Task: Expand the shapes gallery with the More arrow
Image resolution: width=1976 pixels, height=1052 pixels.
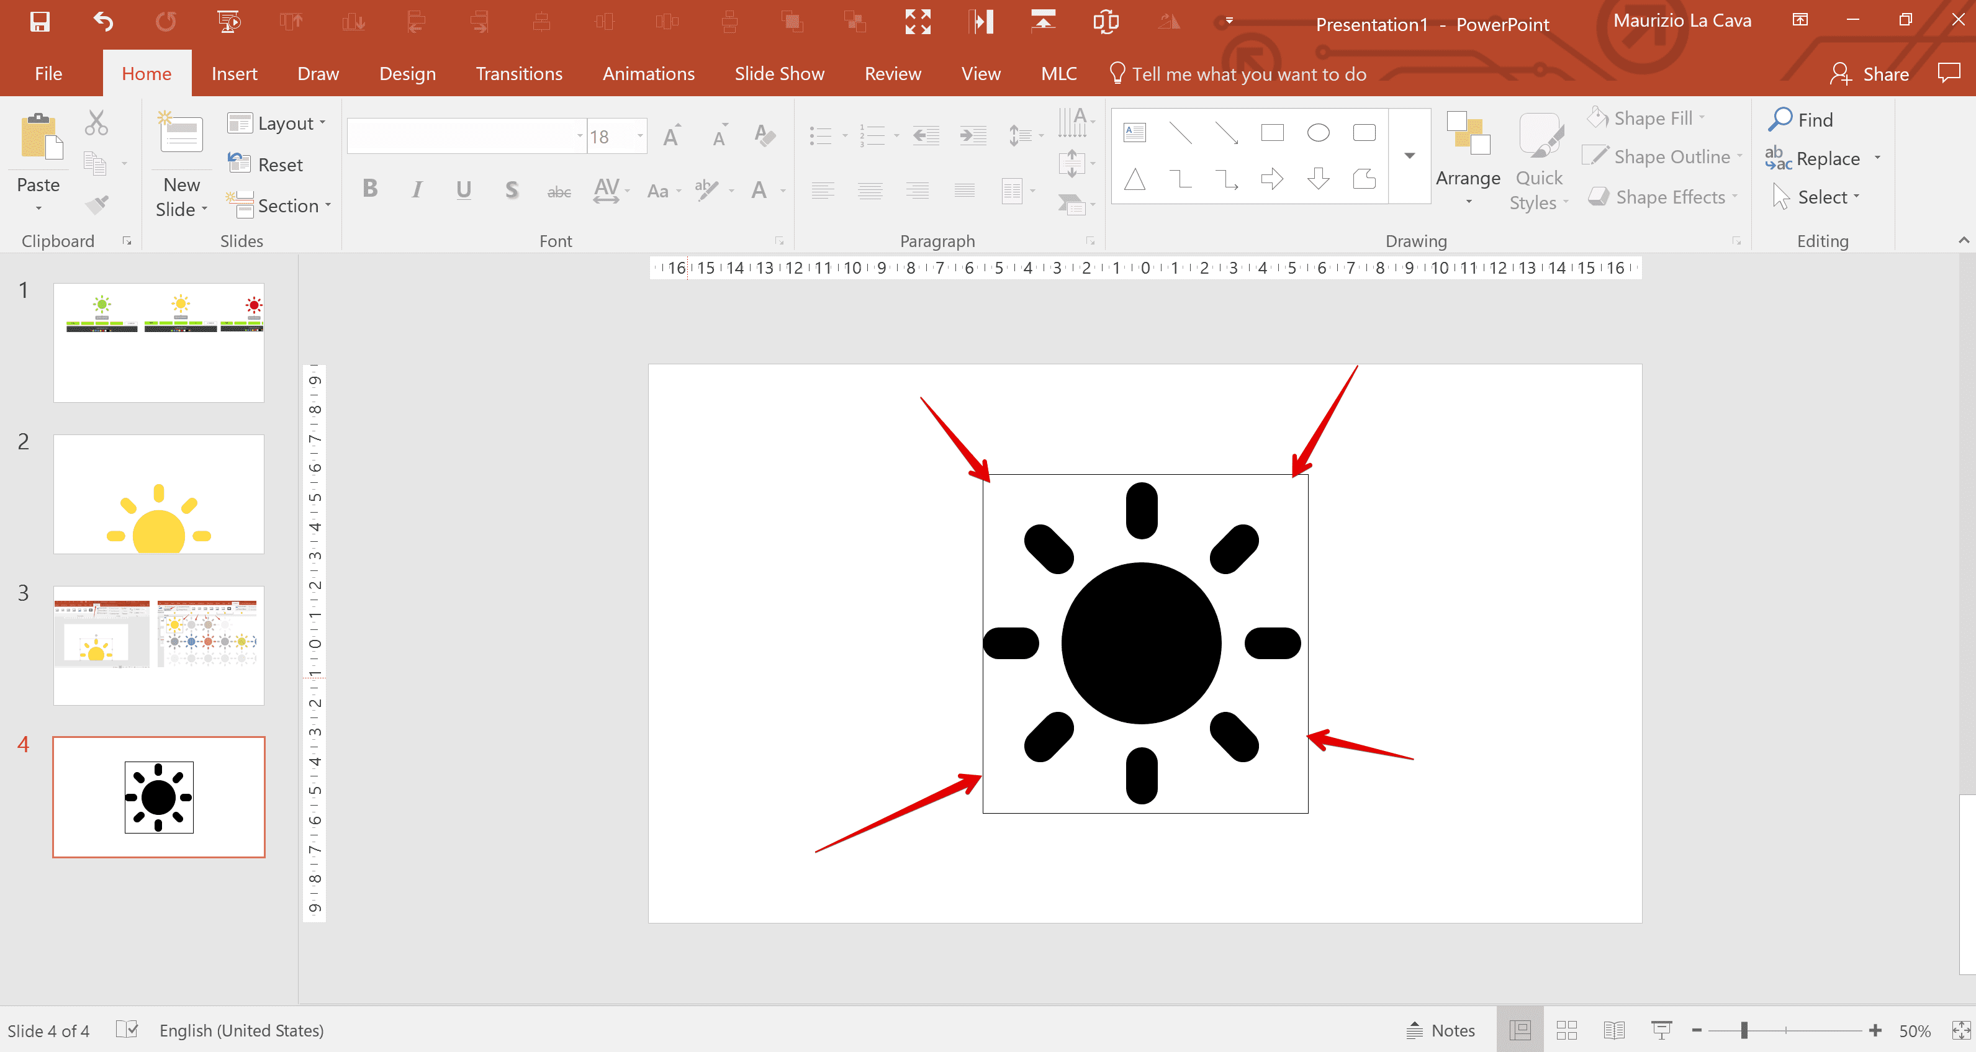Action: click(x=1409, y=155)
